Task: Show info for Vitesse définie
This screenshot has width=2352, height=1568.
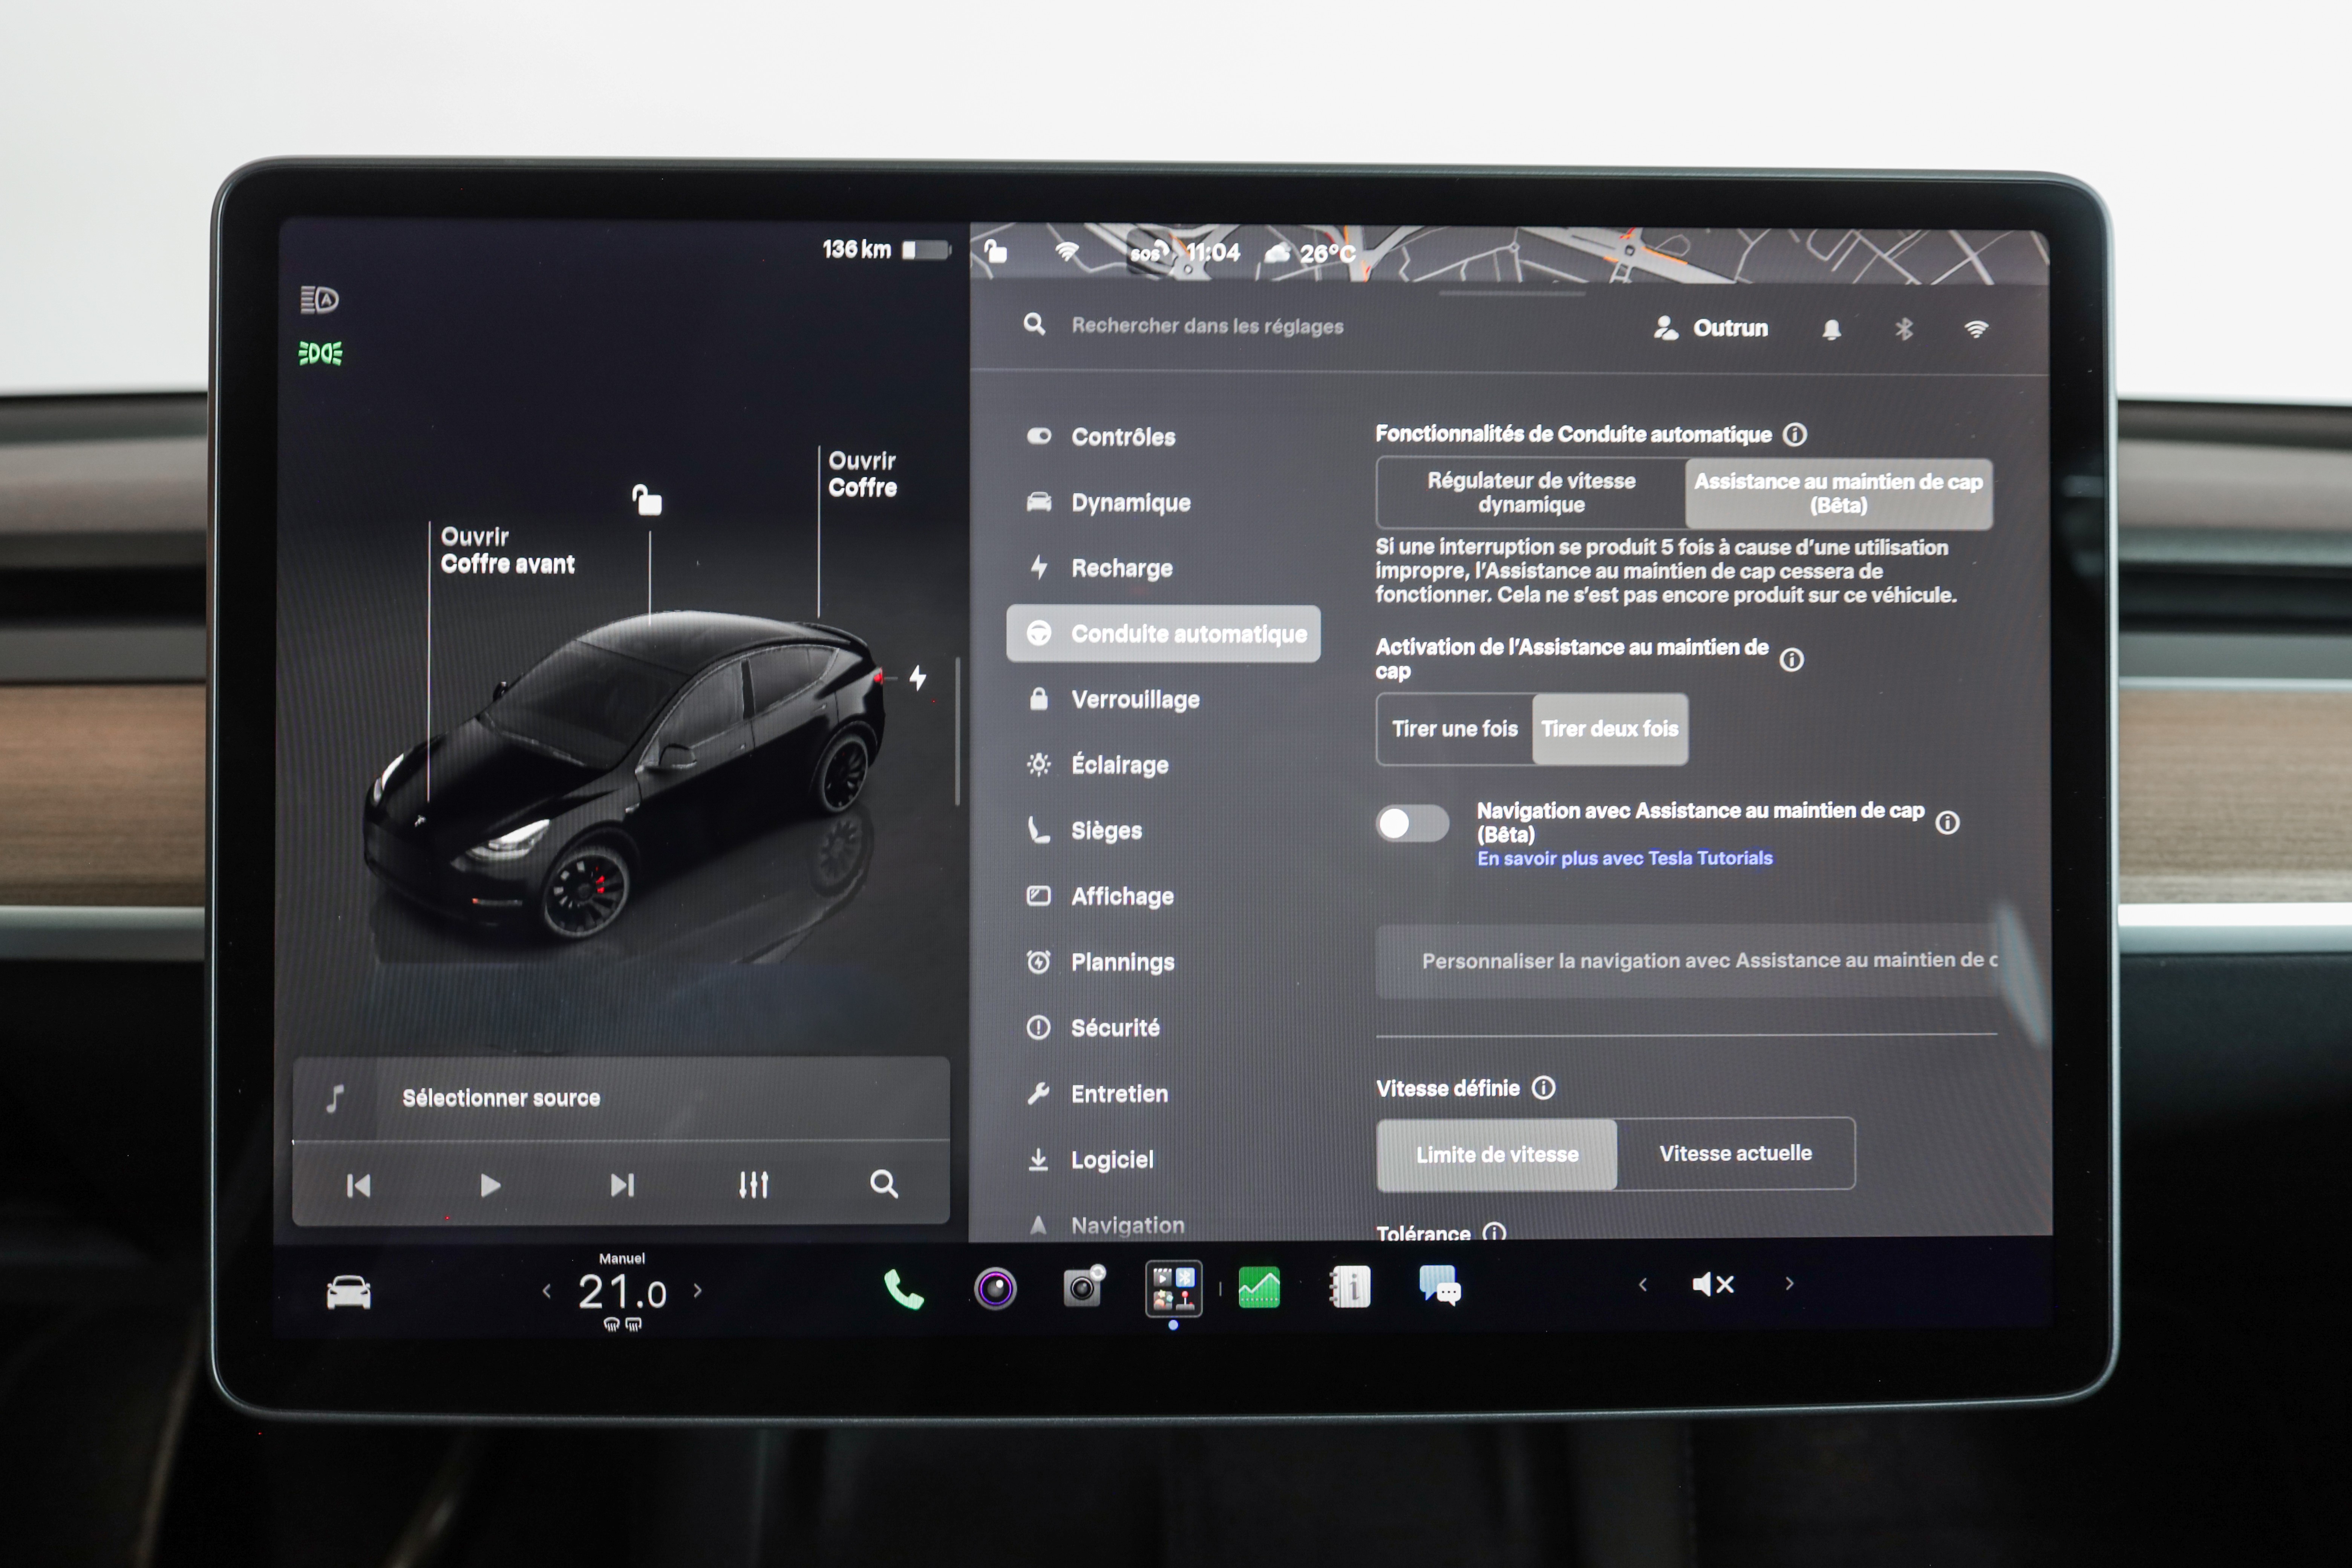Action: [1544, 1088]
